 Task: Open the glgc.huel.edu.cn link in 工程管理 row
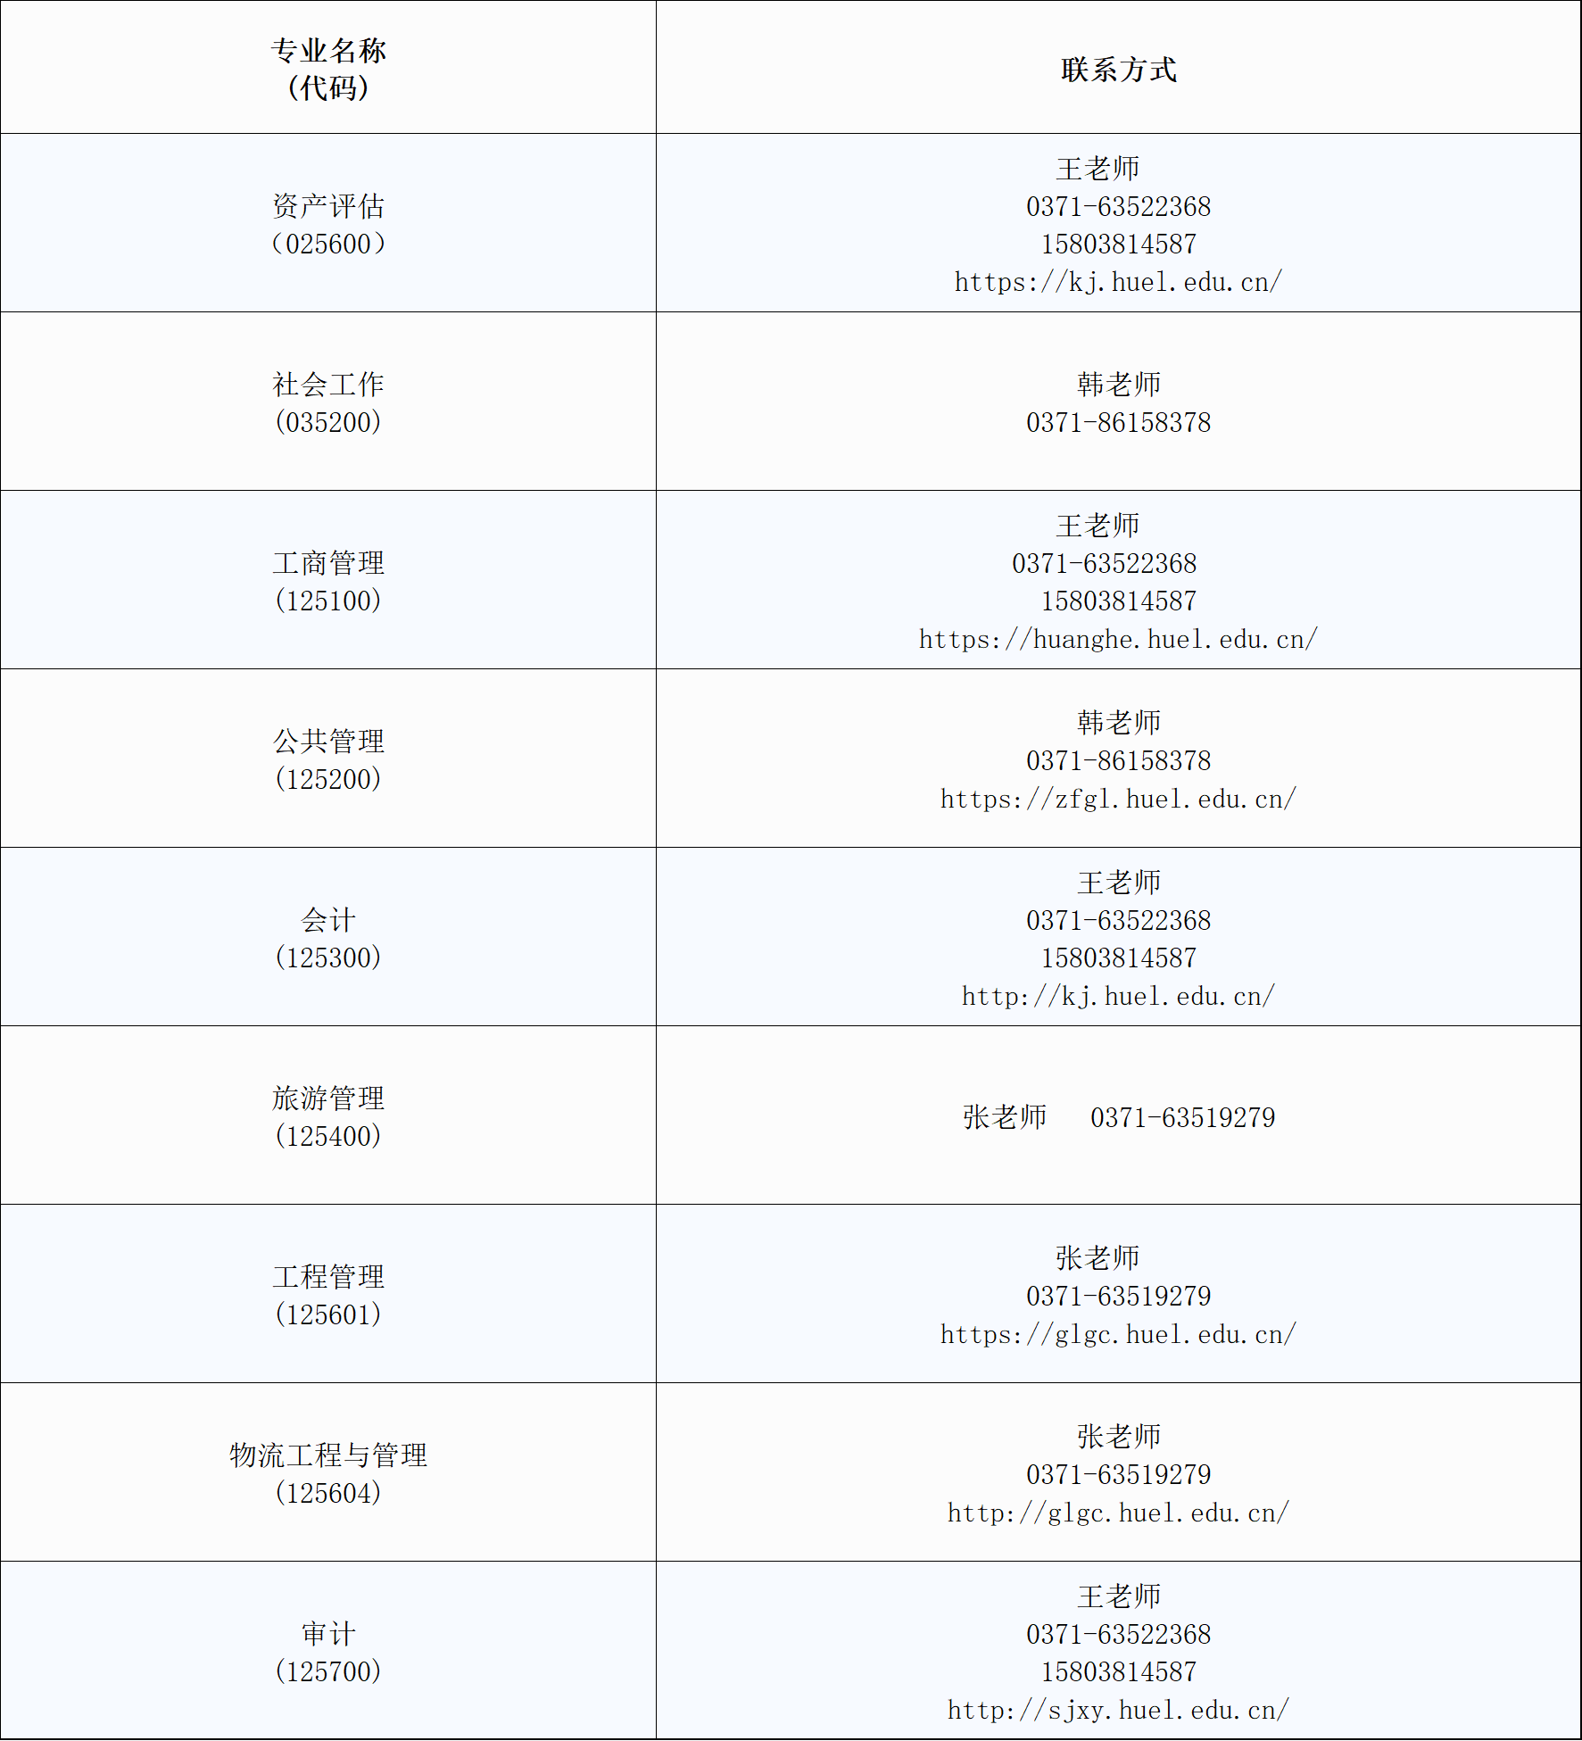[1118, 1334]
